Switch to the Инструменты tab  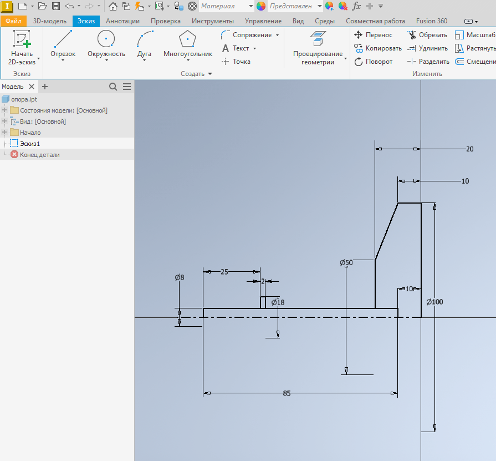coord(213,21)
